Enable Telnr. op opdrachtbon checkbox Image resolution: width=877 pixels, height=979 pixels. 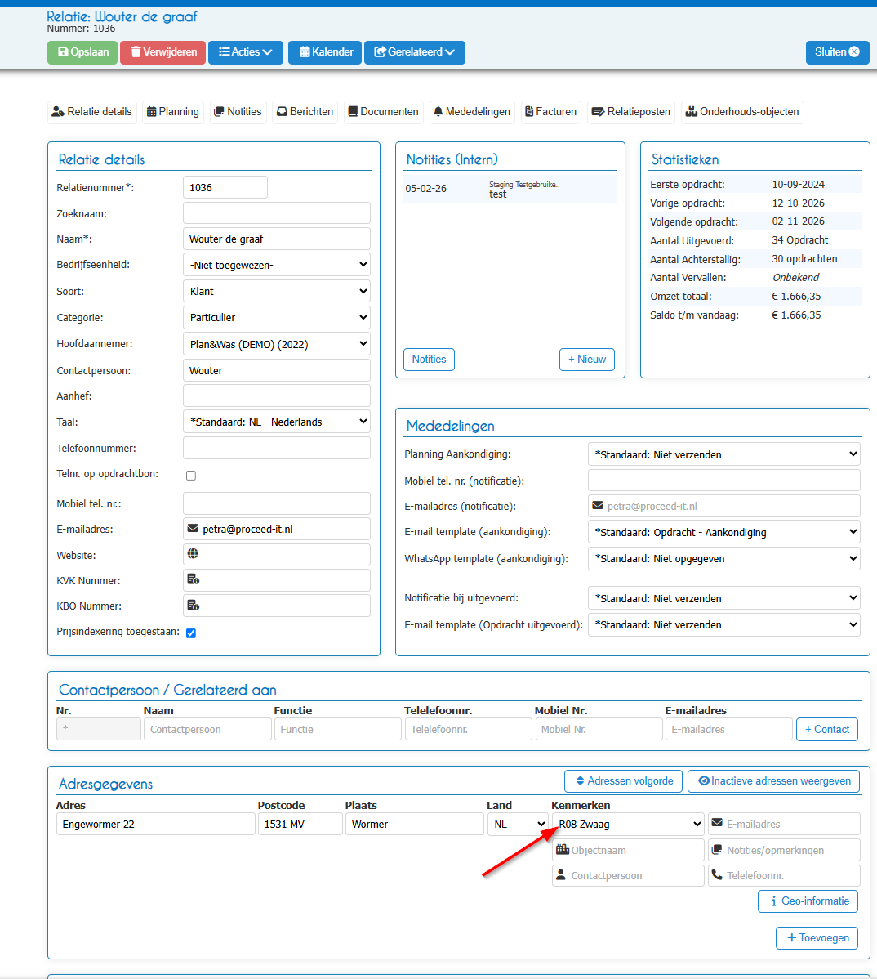point(191,475)
